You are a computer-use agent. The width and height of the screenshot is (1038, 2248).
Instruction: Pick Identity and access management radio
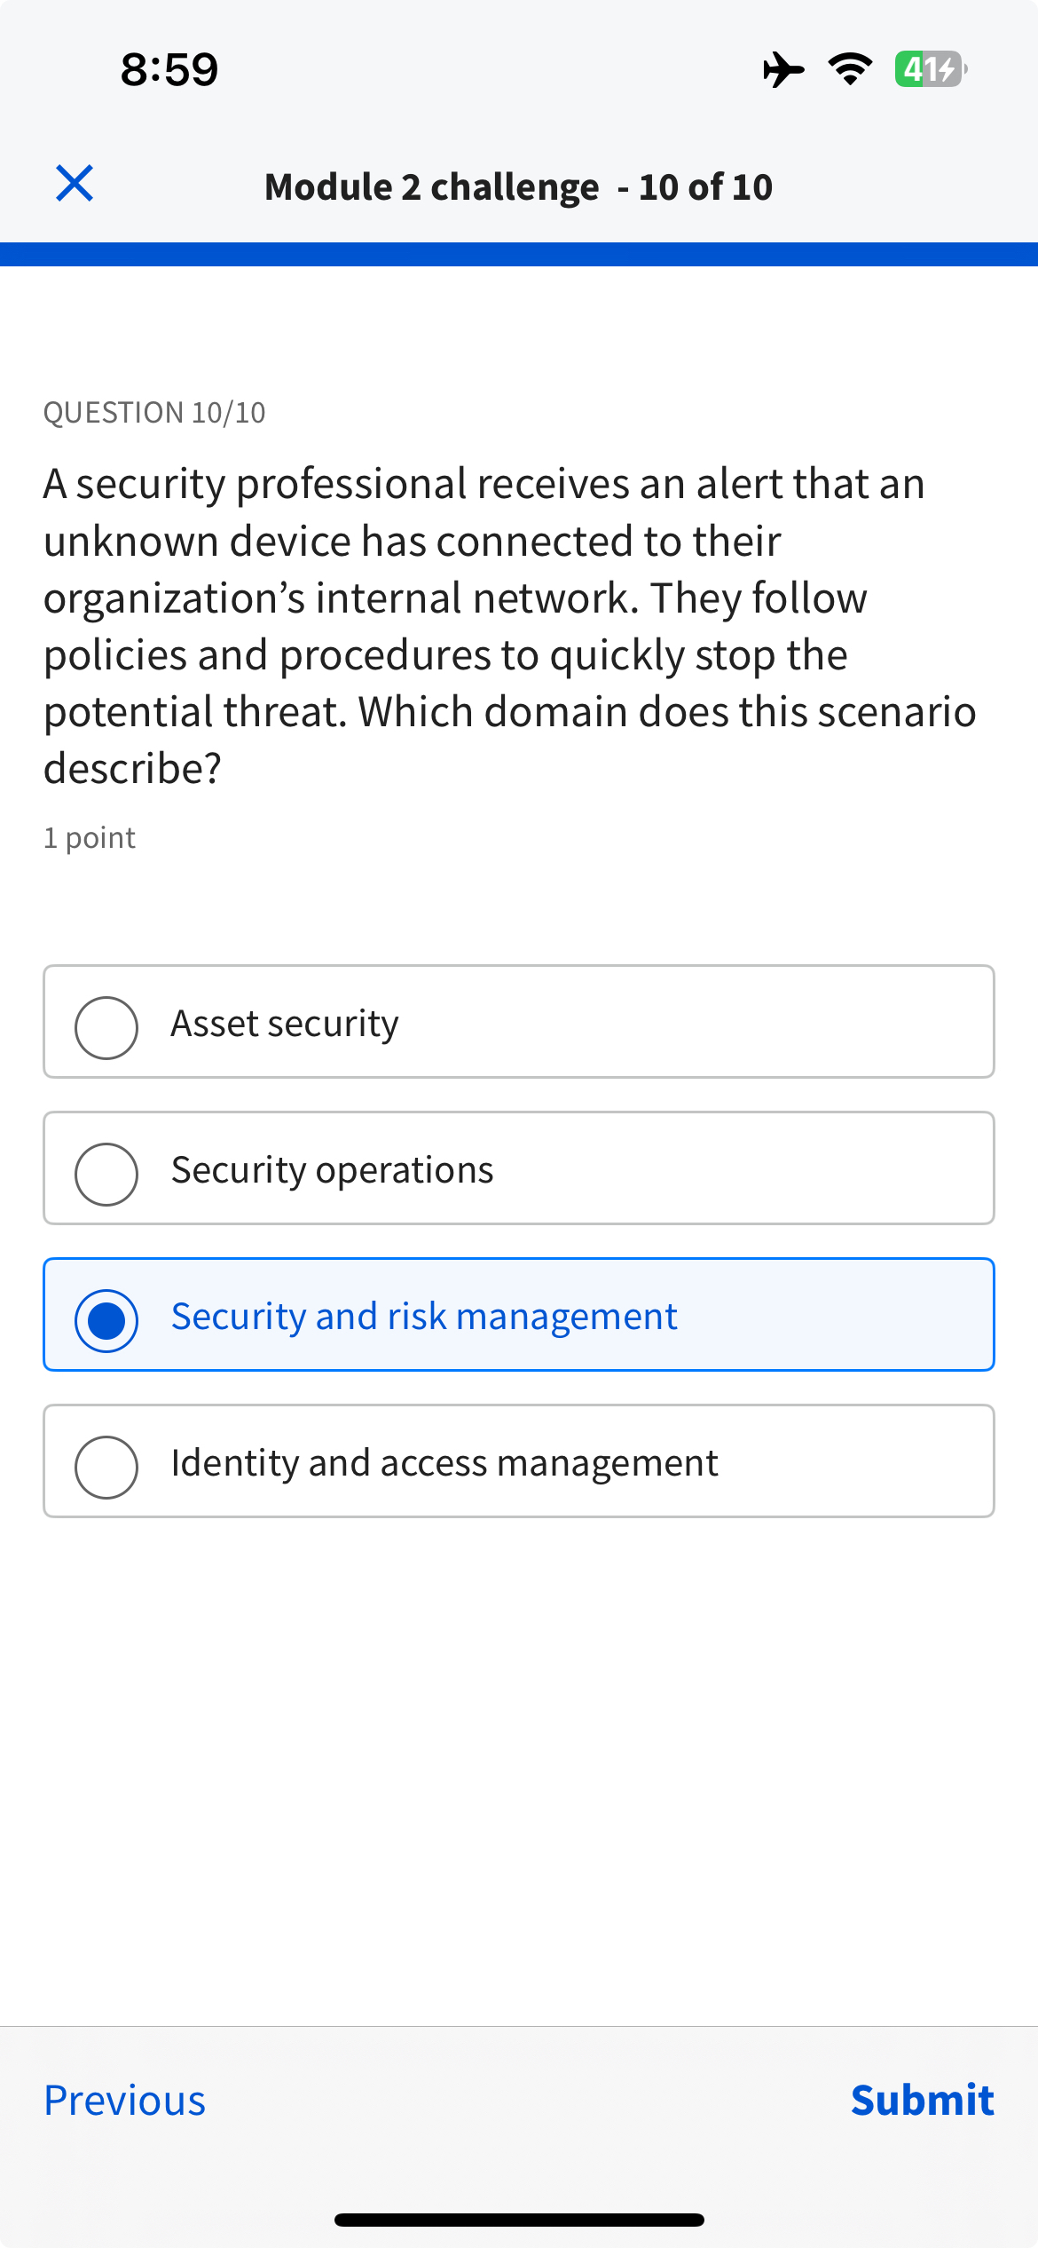click(106, 1467)
